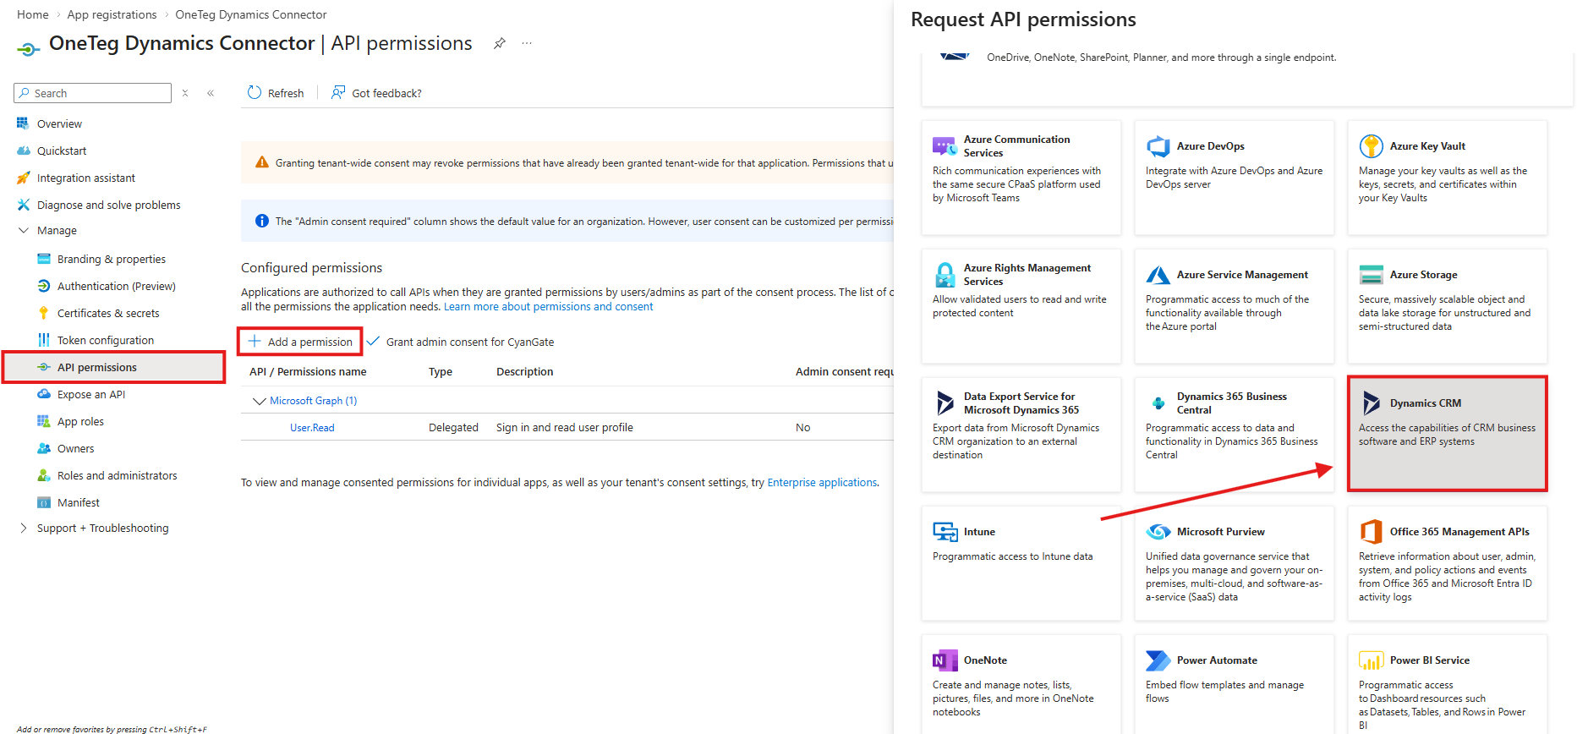1577x734 pixels.
Task: Click the pin icon beside API permissions title
Action: pos(500,43)
